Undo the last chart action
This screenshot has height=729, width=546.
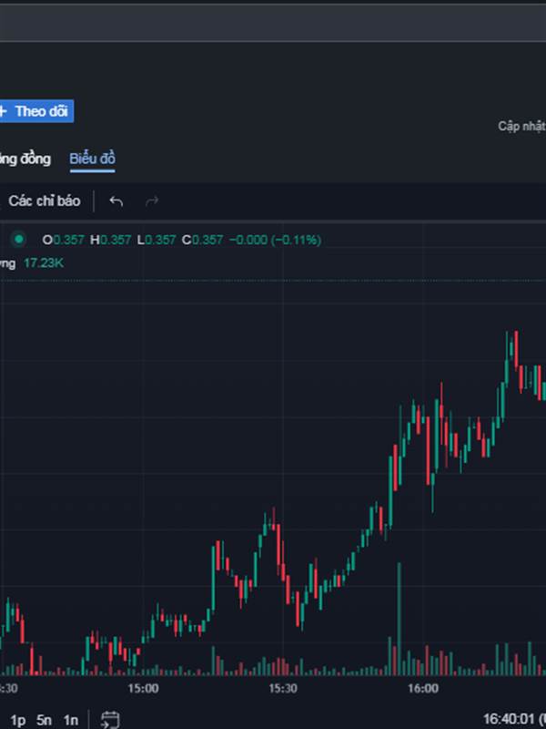tap(116, 200)
